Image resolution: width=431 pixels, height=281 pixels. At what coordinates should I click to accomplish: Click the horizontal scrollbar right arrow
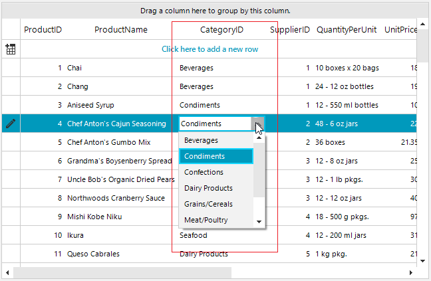(422, 273)
